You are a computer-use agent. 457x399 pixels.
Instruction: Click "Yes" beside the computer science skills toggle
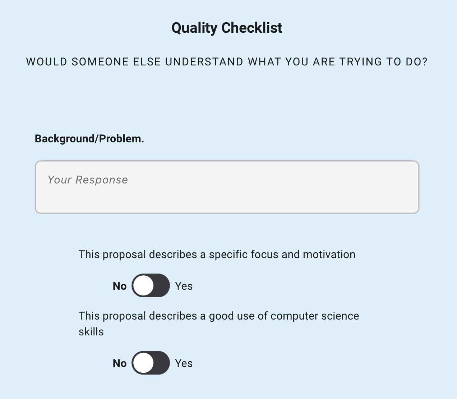(x=184, y=363)
